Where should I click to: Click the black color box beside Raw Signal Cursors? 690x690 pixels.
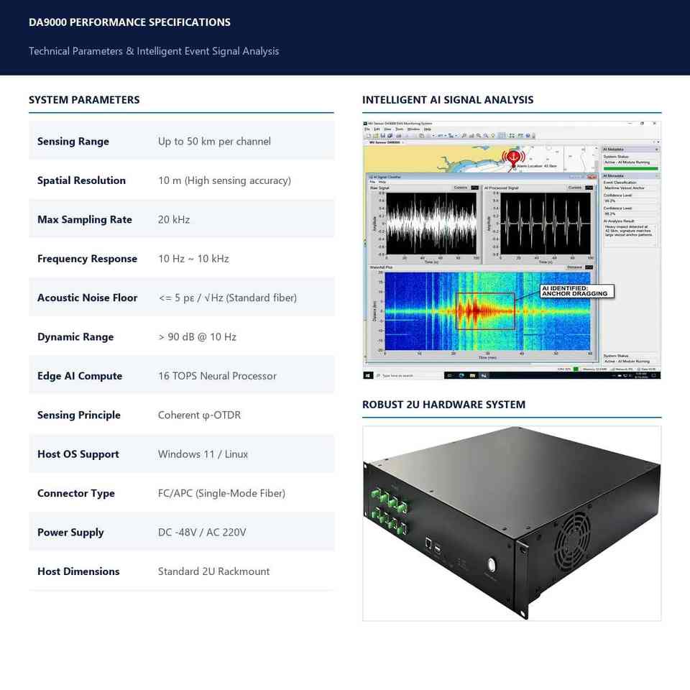point(475,188)
